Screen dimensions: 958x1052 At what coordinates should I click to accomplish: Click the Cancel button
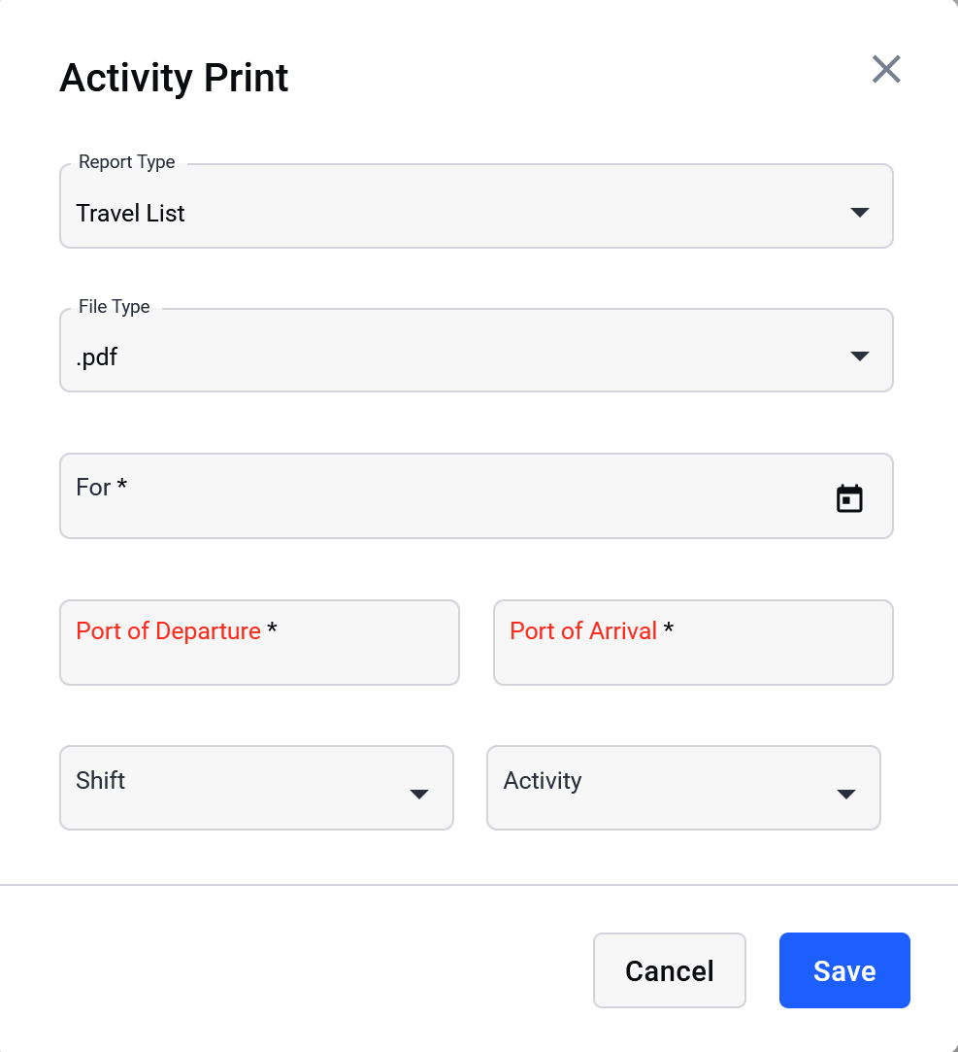click(670, 970)
